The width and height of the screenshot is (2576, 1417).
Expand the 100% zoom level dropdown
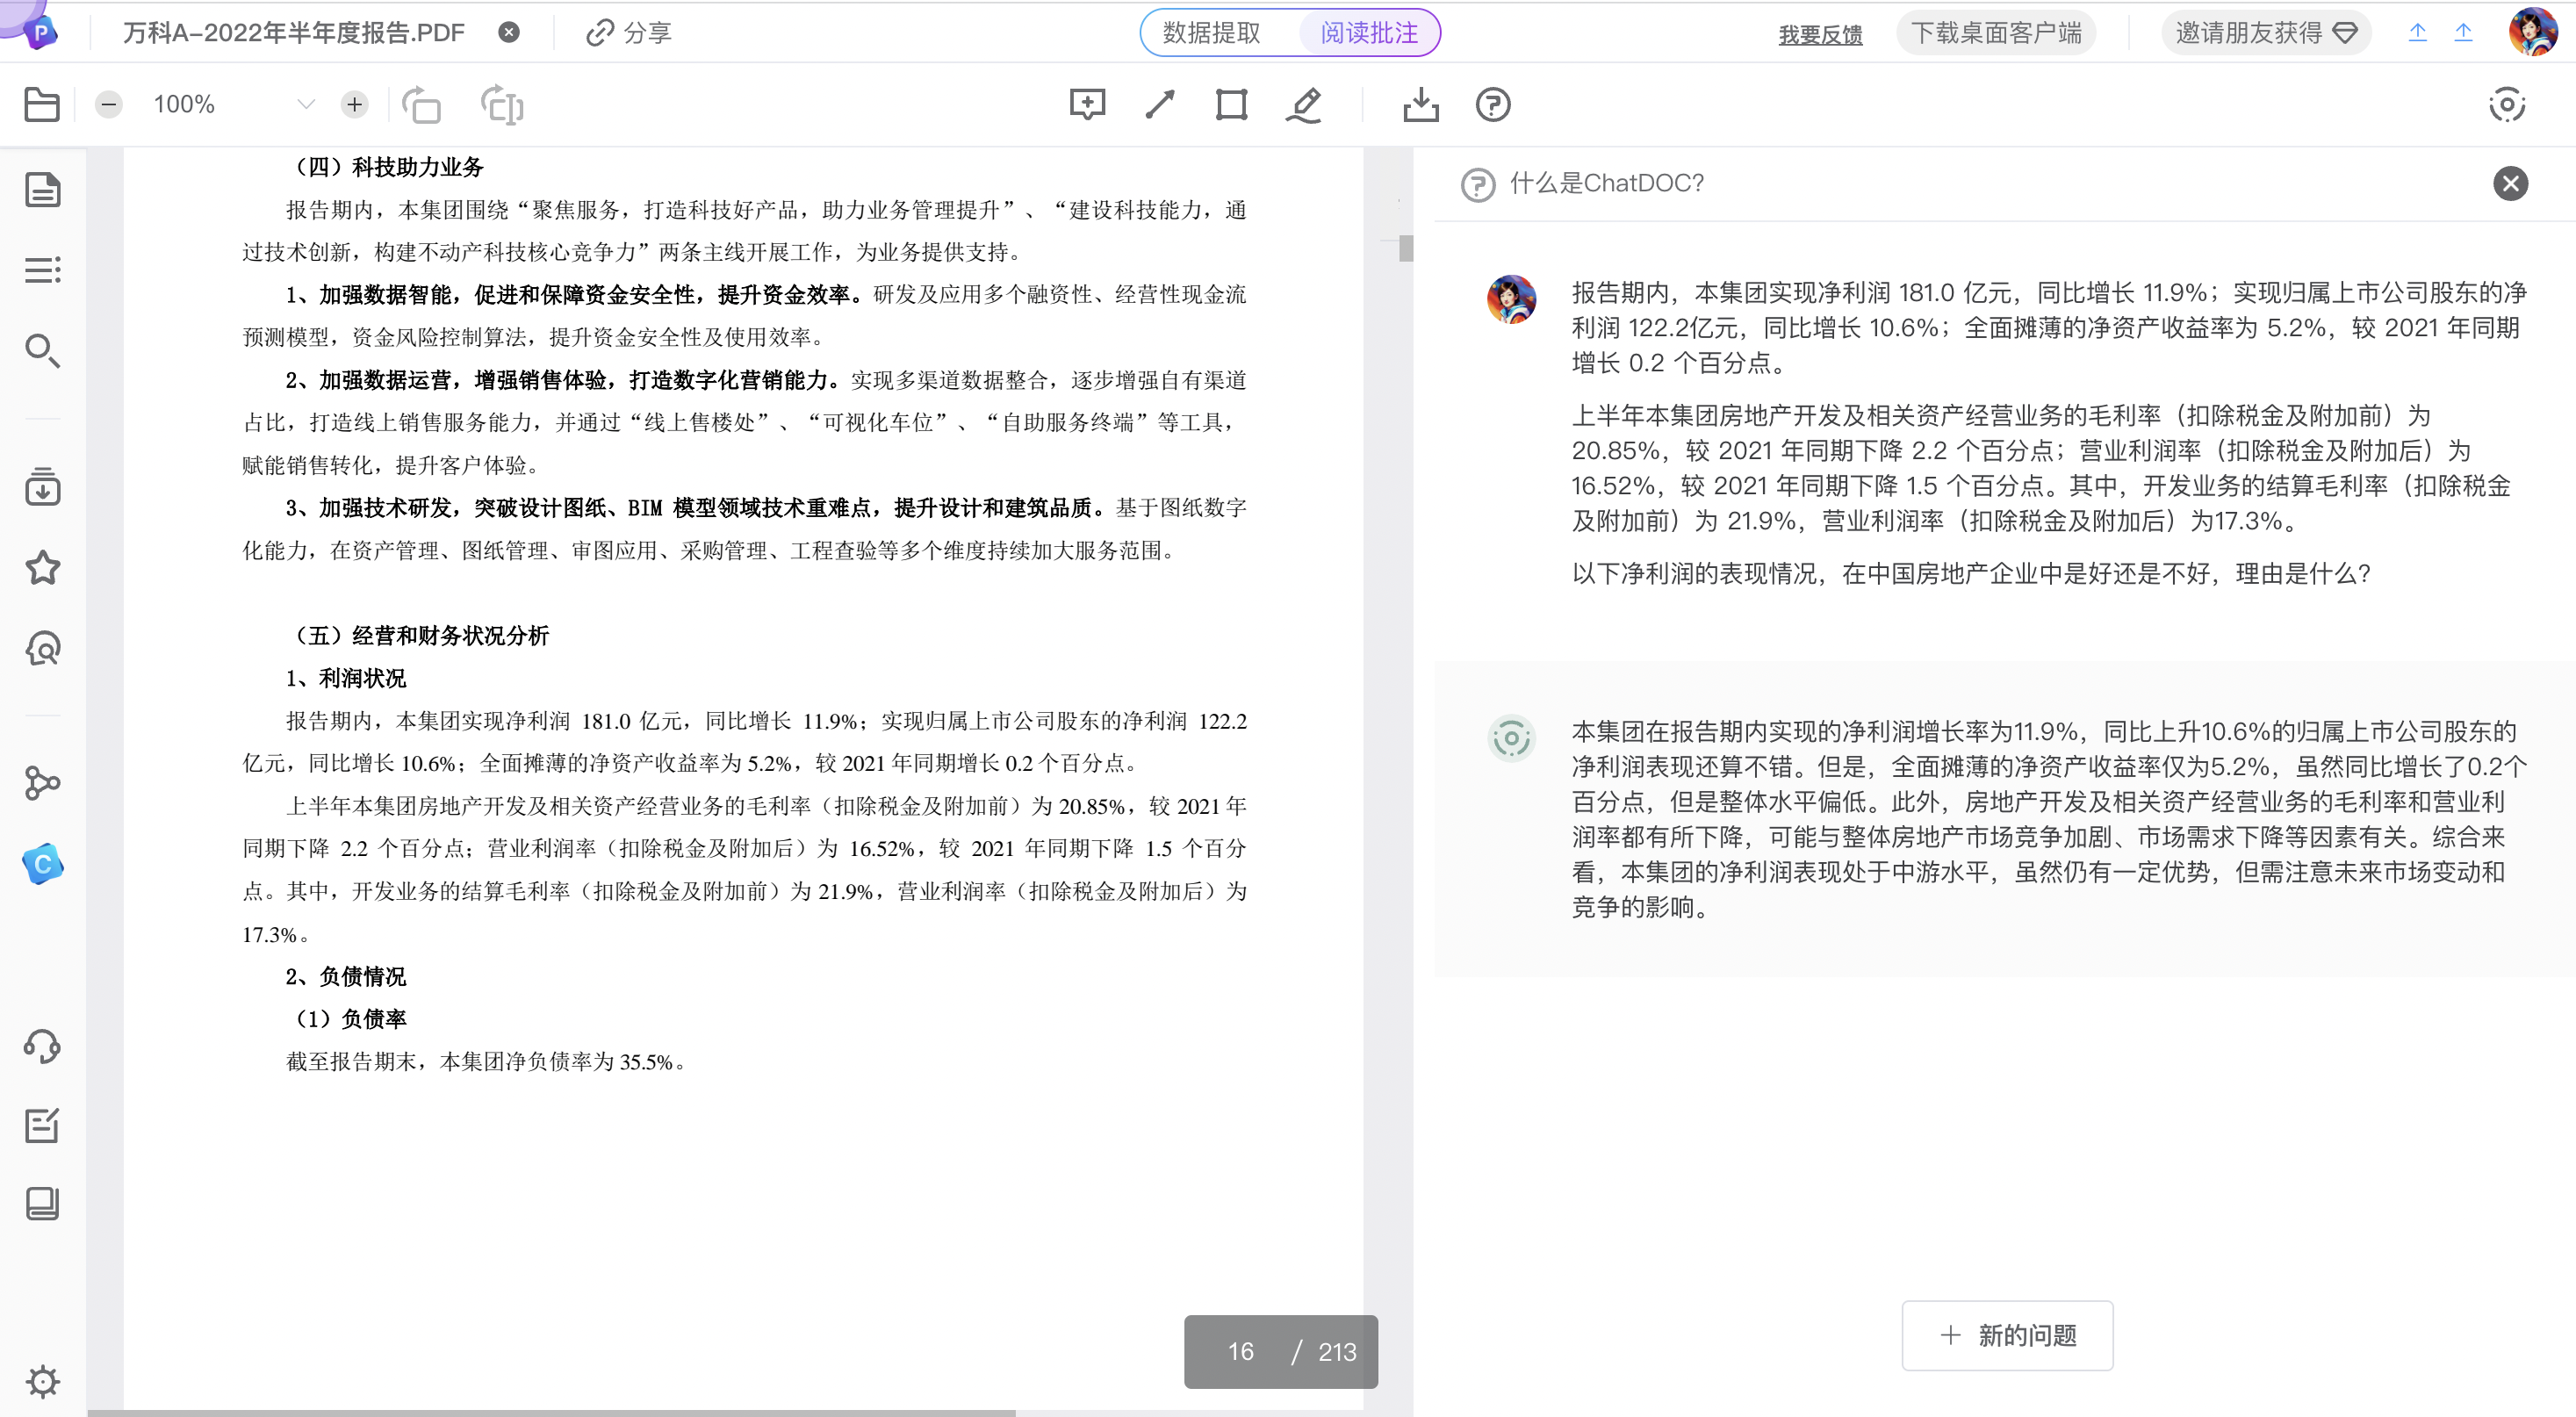pos(306,104)
